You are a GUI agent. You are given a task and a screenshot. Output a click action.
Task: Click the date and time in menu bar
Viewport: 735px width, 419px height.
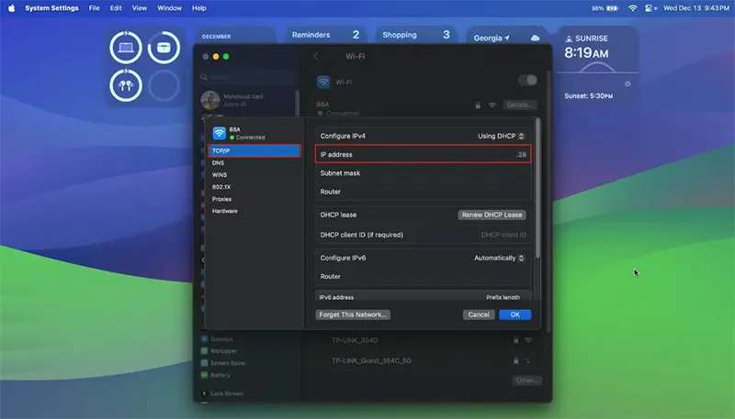tap(696, 8)
